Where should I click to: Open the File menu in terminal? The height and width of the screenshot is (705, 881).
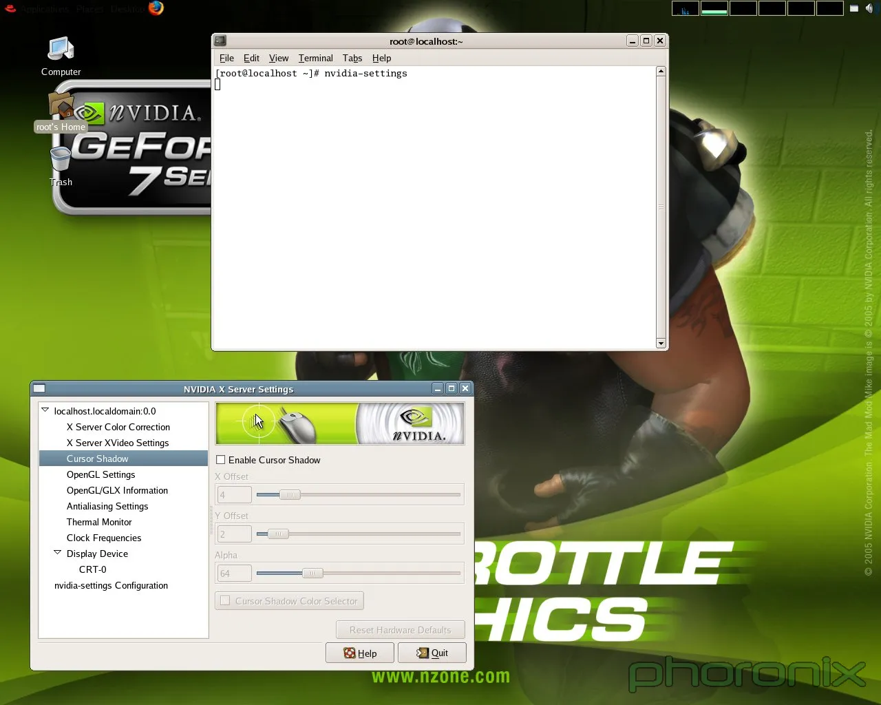coord(226,58)
